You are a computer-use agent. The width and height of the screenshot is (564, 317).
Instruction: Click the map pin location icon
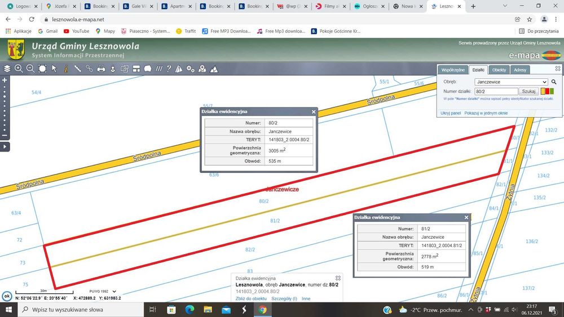[202, 69]
